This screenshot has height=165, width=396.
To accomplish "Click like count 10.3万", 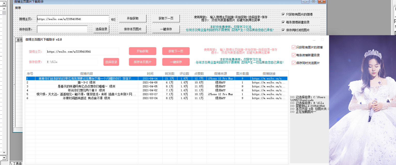I will [x=199, y=94].
